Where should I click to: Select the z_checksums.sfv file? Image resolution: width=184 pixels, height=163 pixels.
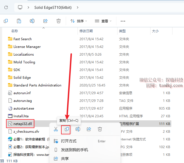[x=26, y=132]
